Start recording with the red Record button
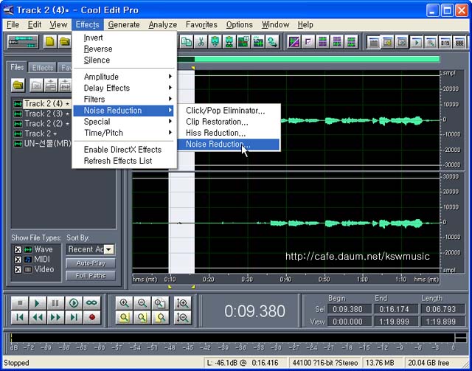472x371 pixels. pyautogui.click(x=91, y=317)
